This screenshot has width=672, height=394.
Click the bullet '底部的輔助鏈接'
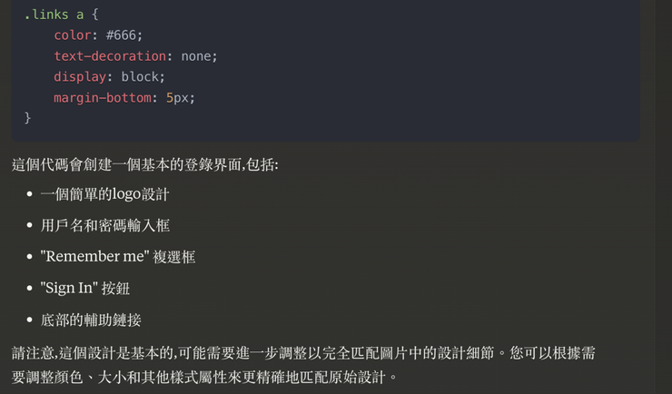point(91,320)
